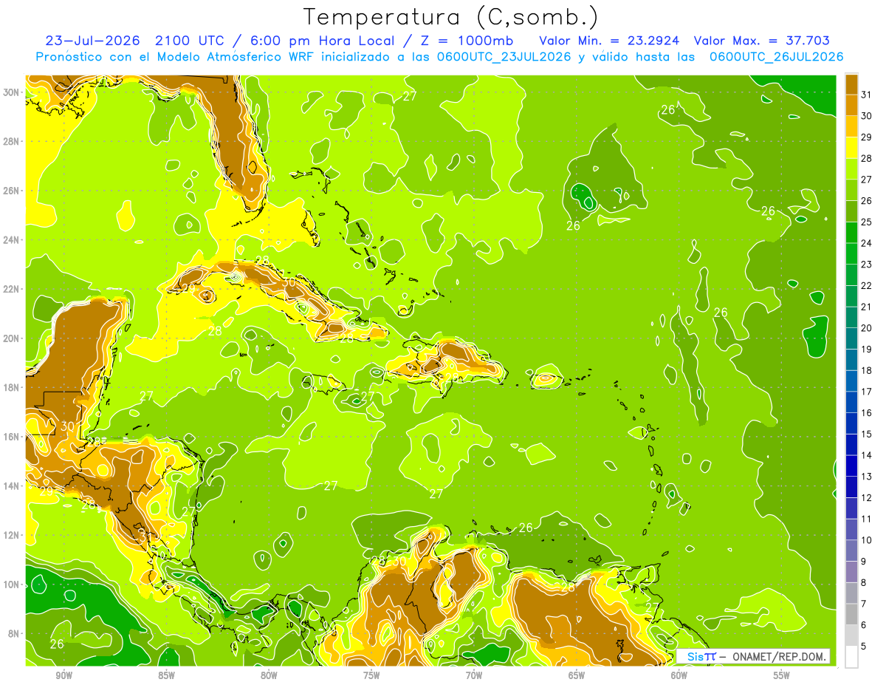This screenshot has width=886, height=685.
Task: Click the "80W" longitude label
Action: click(x=269, y=676)
